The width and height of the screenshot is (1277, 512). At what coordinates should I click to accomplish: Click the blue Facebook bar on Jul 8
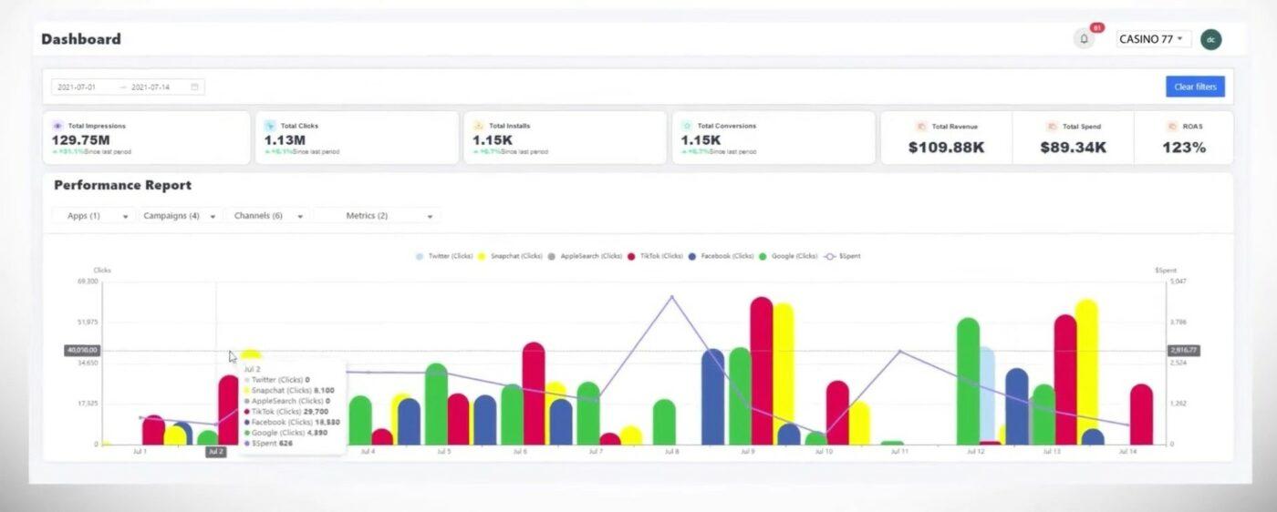(712, 396)
